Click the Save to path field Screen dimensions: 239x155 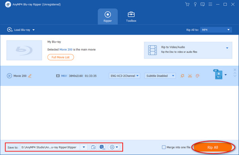click(50, 147)
